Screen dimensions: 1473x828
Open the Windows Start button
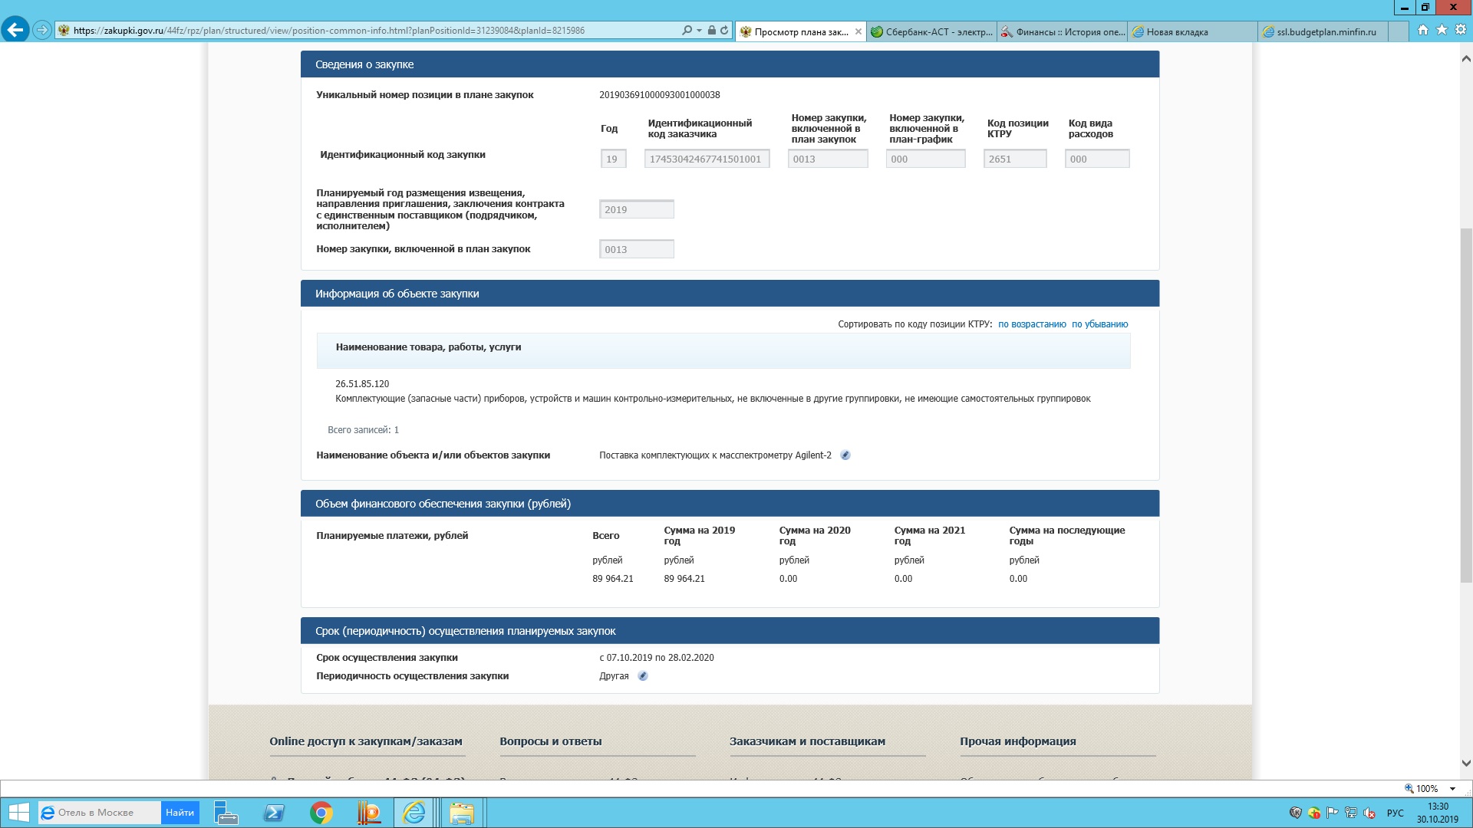coord(18,813)
